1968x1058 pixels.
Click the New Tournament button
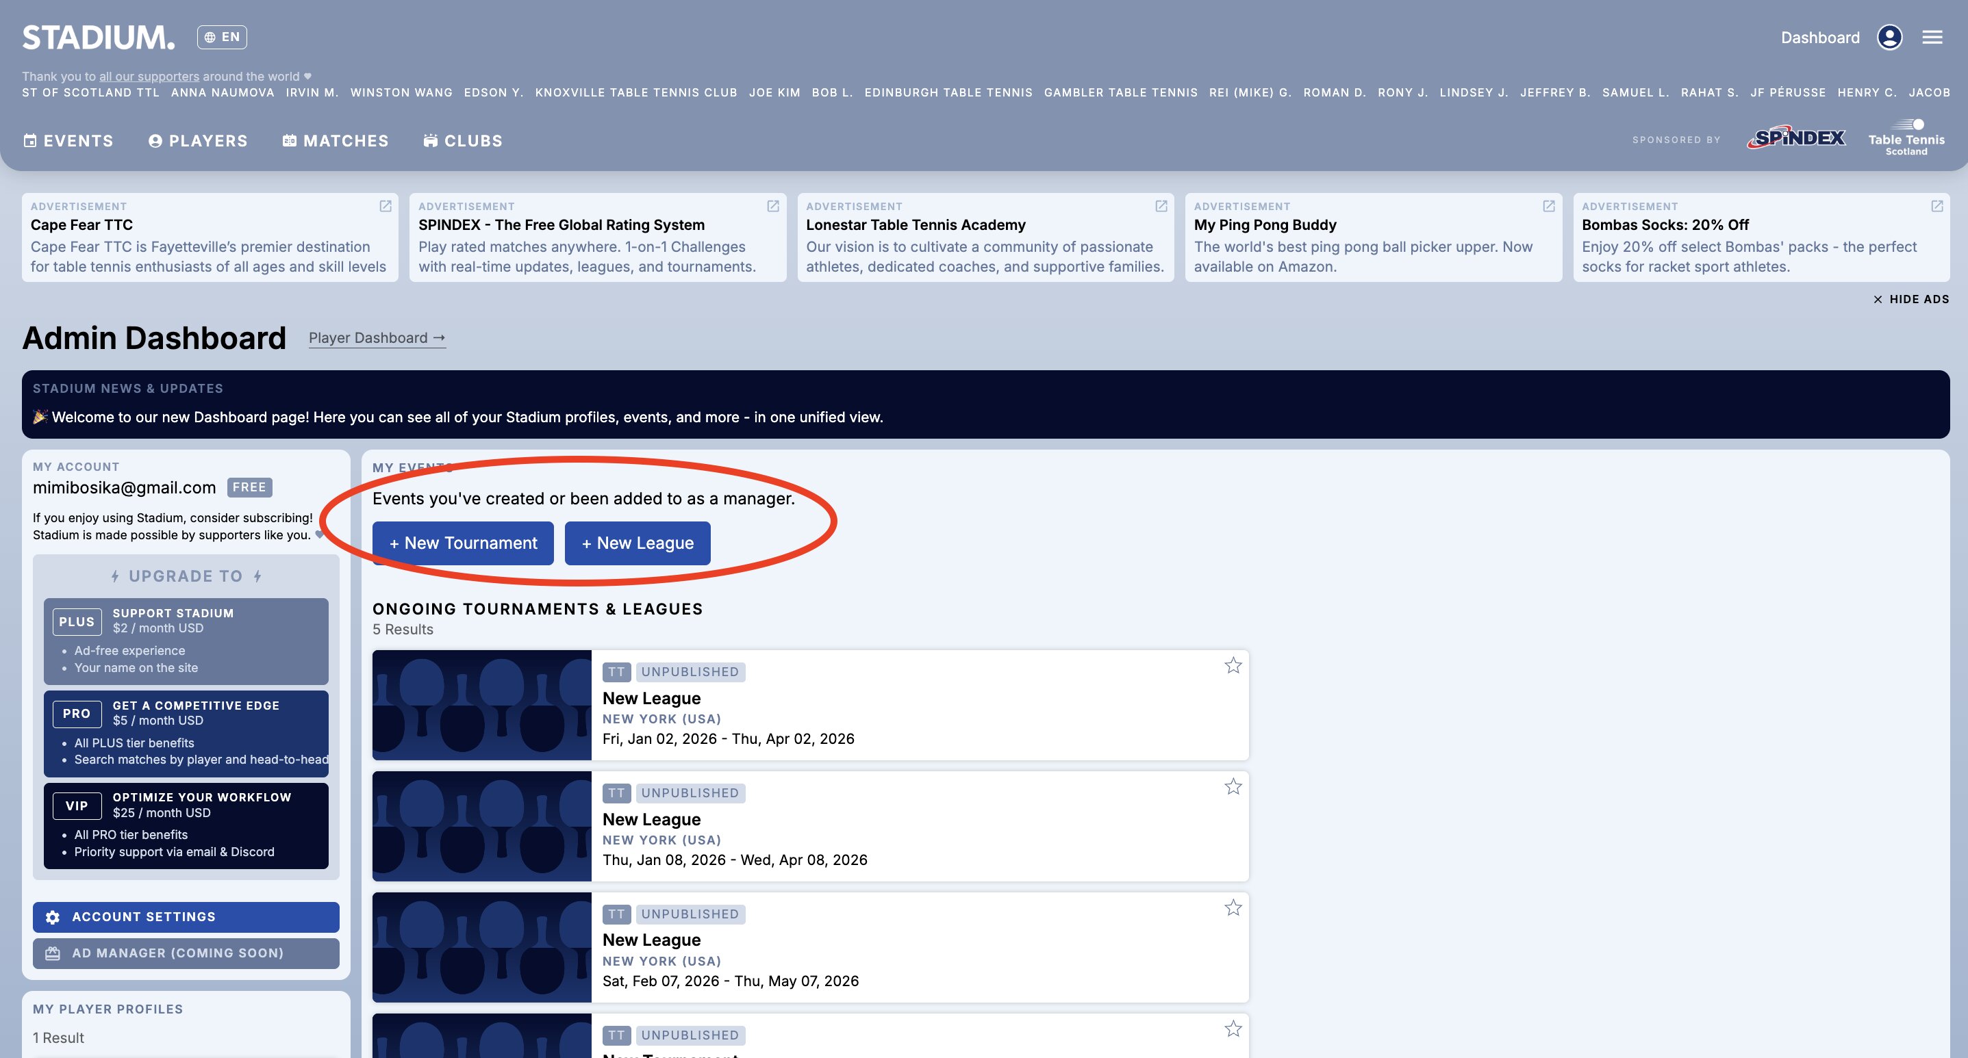(x=463, y=543)
